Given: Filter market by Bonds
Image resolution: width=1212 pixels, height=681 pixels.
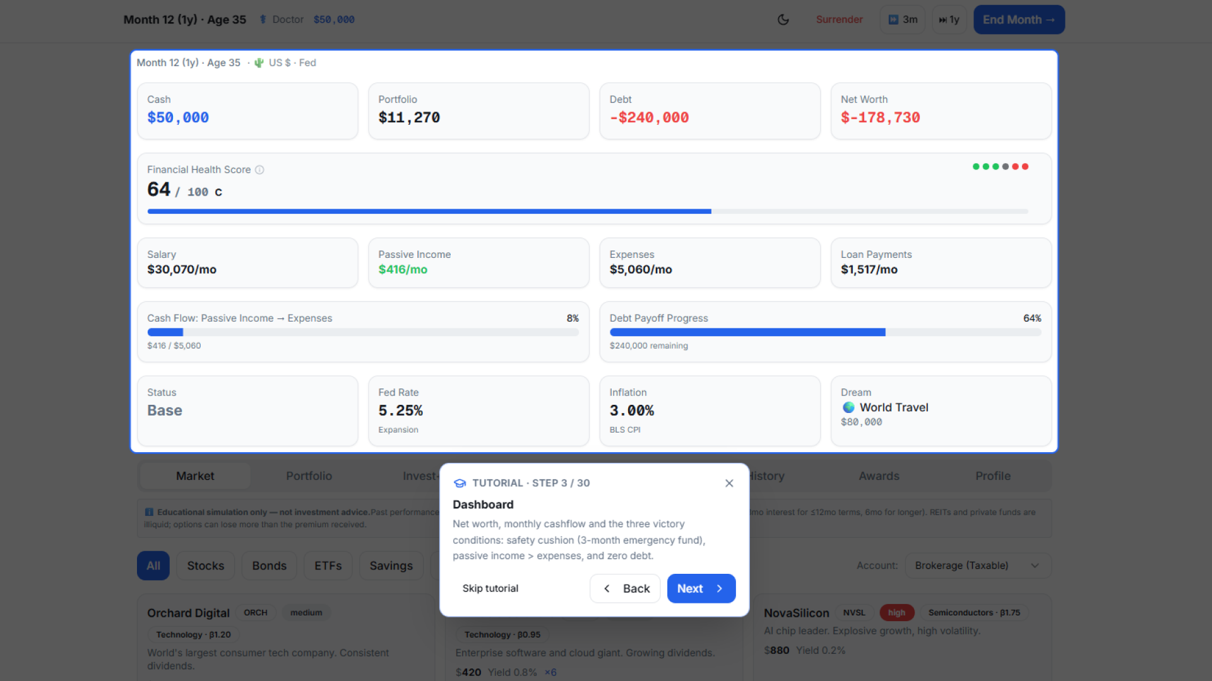Looking at the screenshot, I should pyautogui.click(x=269, y=566).
